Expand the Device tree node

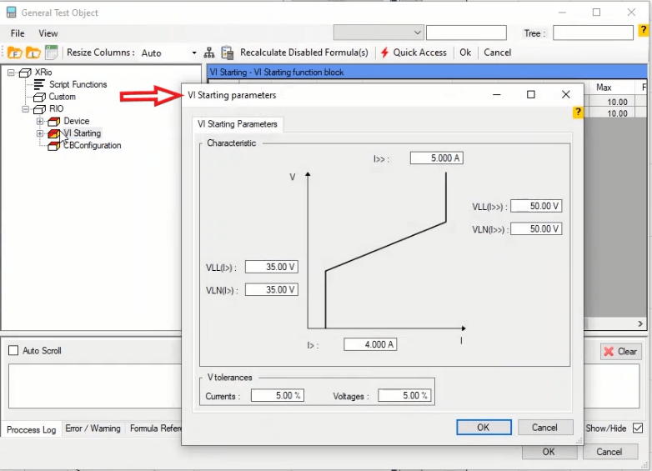click(39, 122)
